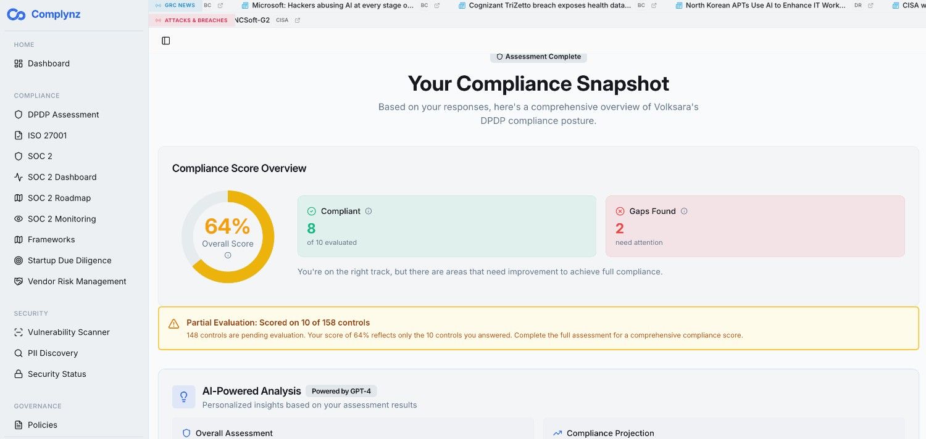Click the AI-Powered Analysis lightbulb icon
Image resolution: width=926 pixels, height=439 pixels.
[183, 396]
